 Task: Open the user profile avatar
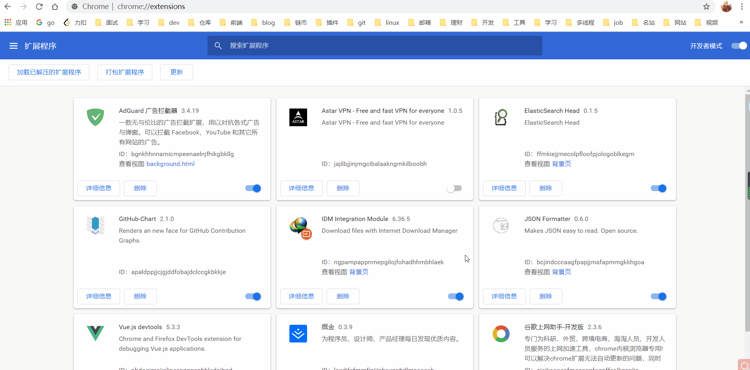(x=726, y=7)
